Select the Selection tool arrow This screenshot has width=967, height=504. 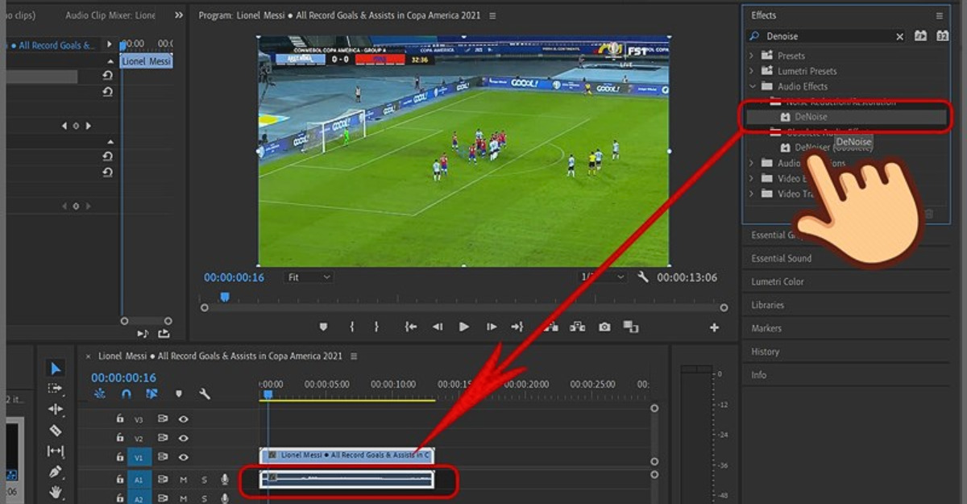coord(56,369)
